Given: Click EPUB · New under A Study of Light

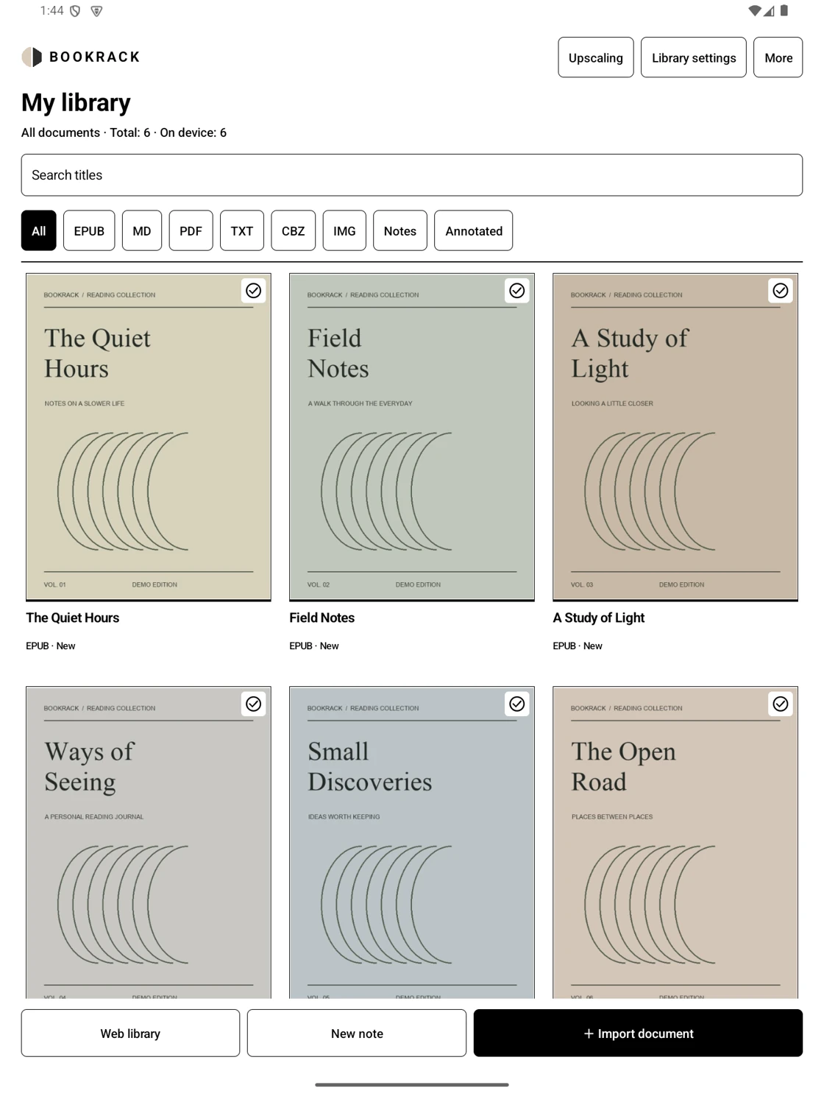Looking at the screenshot, I should click(578, 646).
